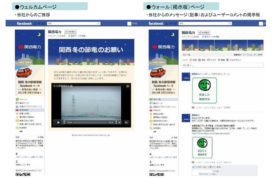Viewport: 272px width, 178px height.
Task: Click the thumbs-up likes summary under the second post
Action: point(207,167)
